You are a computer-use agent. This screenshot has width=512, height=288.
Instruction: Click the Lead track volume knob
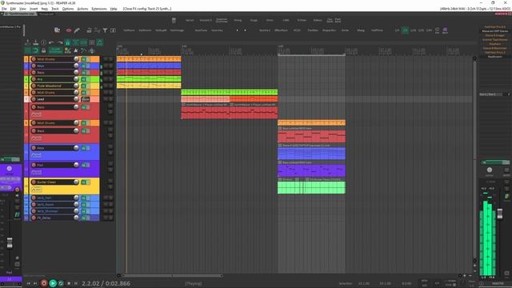coord(76,99)
